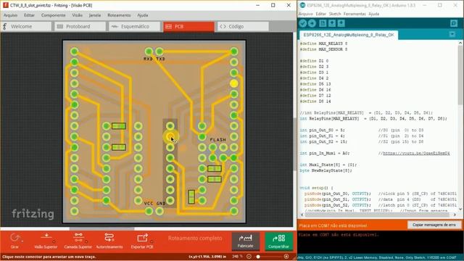Open the Girar rotate options dropdown arrow
Viewport: 464px width, 261px height.
tap(22, 241)
